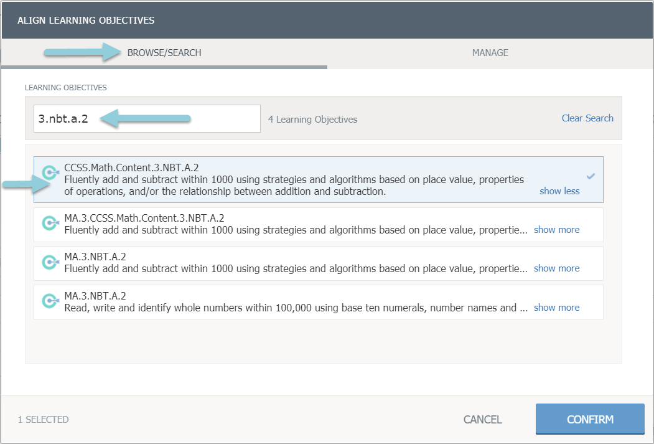Show more of 'Read, write and identify' objective
Screen dimensions: 654x444
point(556,308)
